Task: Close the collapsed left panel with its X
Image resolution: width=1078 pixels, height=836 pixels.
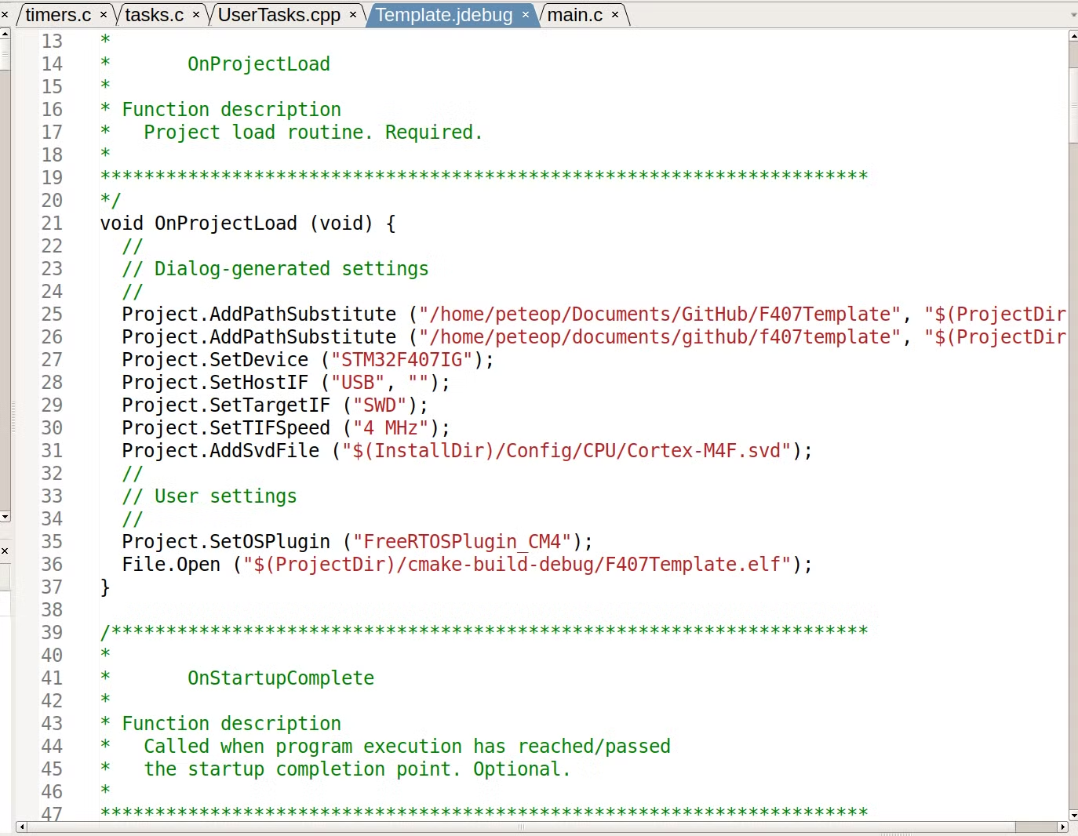Action: (x=5, y=551)
